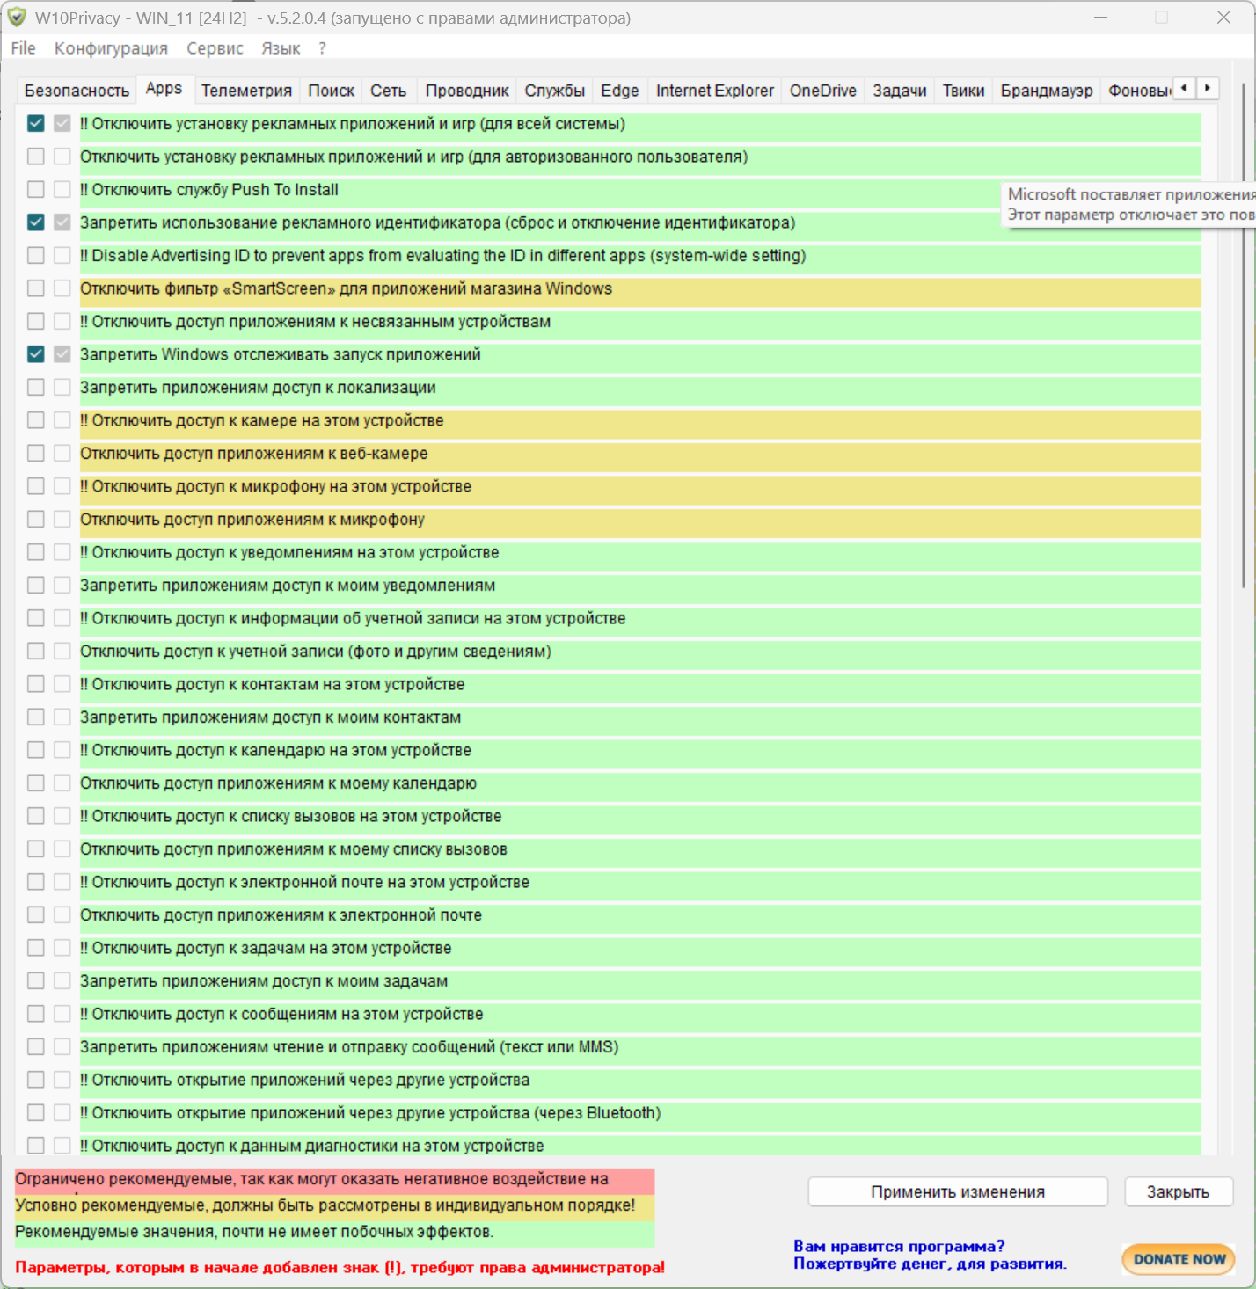Click the Закрыть button
This screenshot has height=1289, width=1256.
pyautogui.click(x=1178, y=1192)
